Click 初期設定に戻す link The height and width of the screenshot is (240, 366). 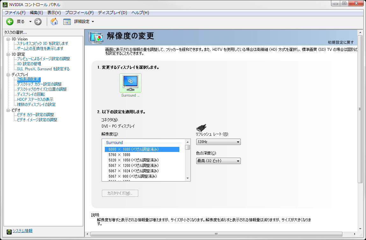click(x=341, y=42)
